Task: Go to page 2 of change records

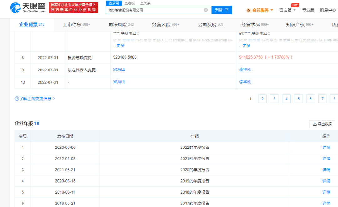Action: [x=262, y=99]
